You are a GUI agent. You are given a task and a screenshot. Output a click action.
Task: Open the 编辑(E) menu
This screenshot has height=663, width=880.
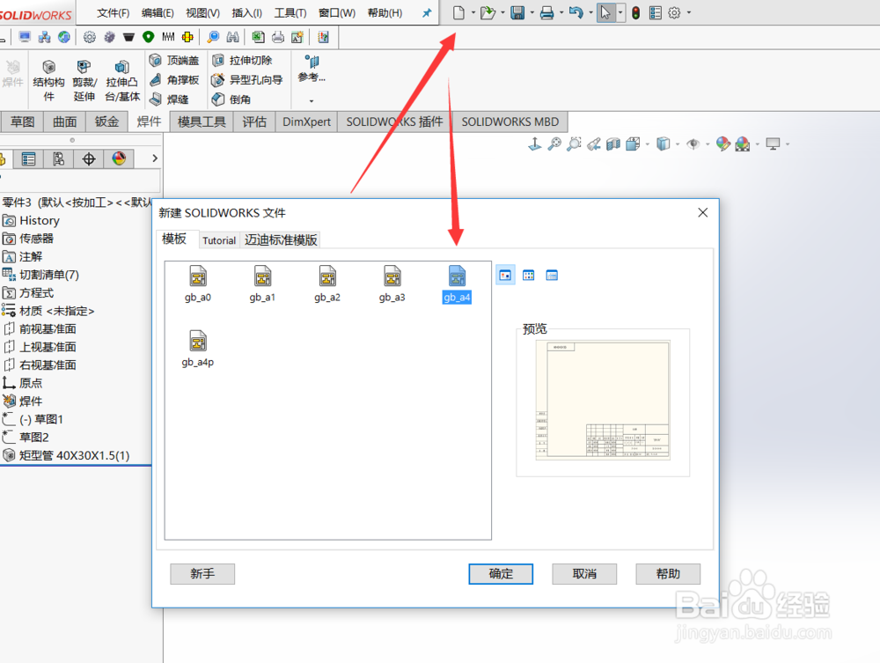(x=158, y=12)
